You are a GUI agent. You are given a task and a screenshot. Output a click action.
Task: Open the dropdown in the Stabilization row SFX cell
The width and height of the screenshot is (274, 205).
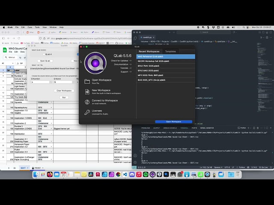51,134
